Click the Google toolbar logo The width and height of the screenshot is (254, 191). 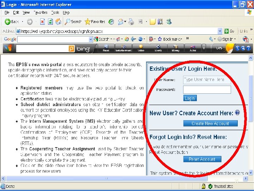[10, 39]
